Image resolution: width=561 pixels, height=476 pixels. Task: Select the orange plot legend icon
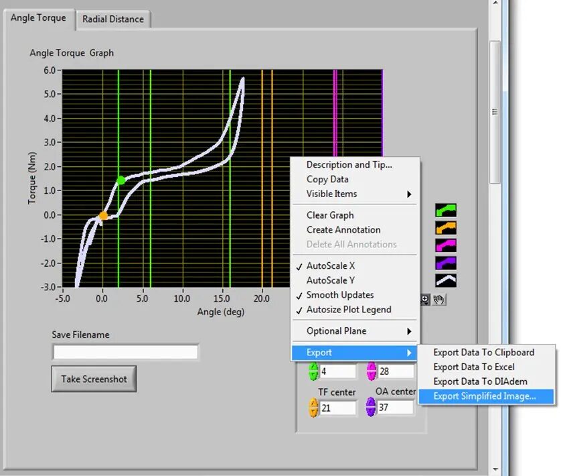click(445, 228)
